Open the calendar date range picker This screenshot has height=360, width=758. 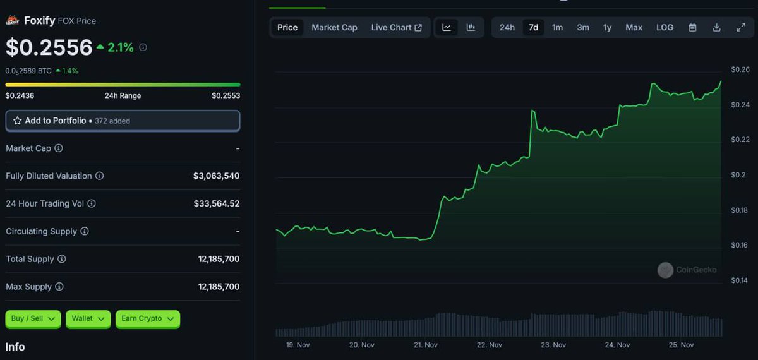click(x=692, y=28)
